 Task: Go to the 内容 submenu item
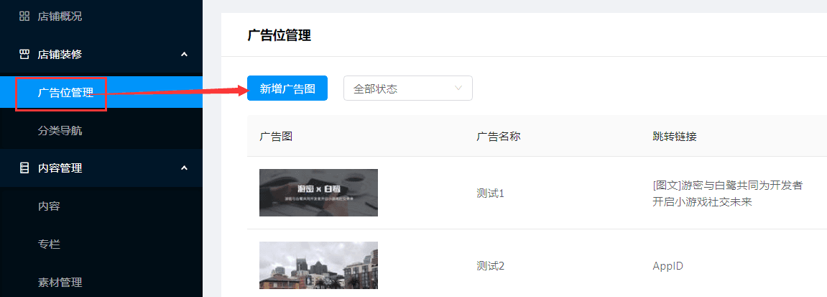pos(49,206)
